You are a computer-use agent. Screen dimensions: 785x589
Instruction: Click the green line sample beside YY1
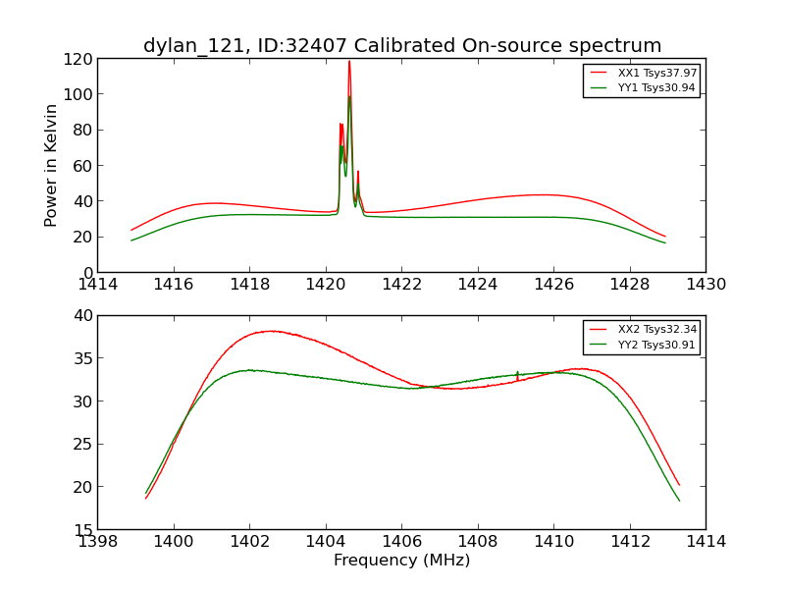(x=599, y=87)
